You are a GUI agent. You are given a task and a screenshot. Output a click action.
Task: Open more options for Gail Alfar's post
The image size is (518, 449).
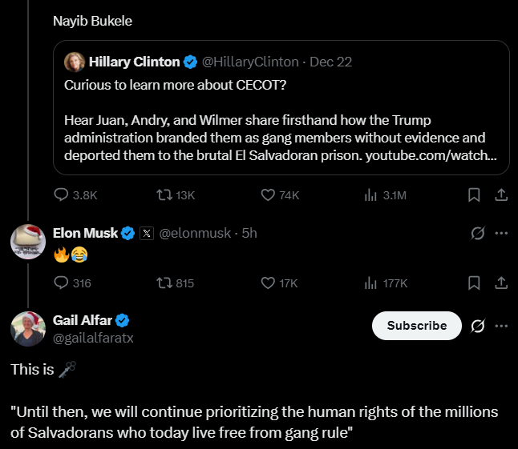(502, 326)
